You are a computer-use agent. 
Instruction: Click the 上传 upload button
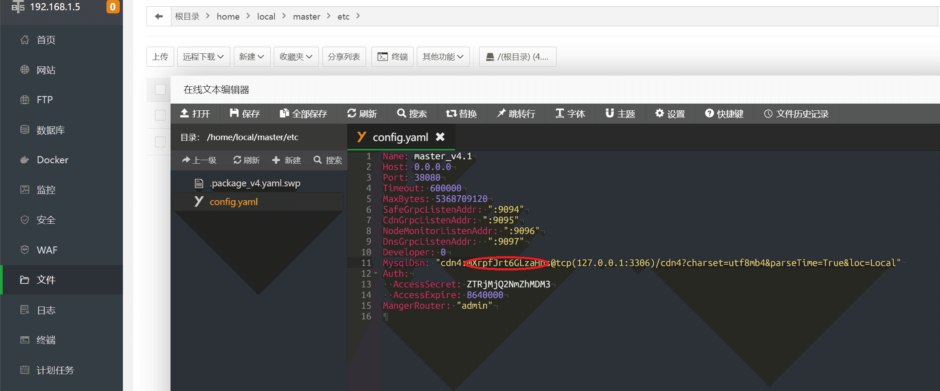[160, 56]
